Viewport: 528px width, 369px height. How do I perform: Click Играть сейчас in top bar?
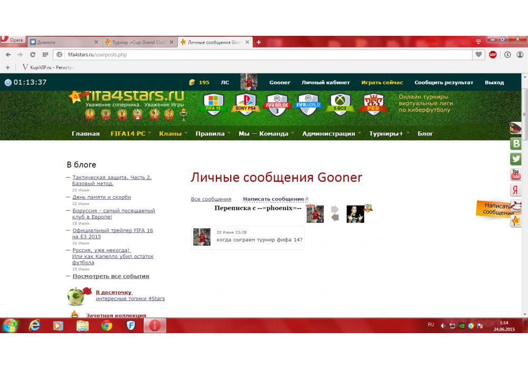(x=382, y=82)
